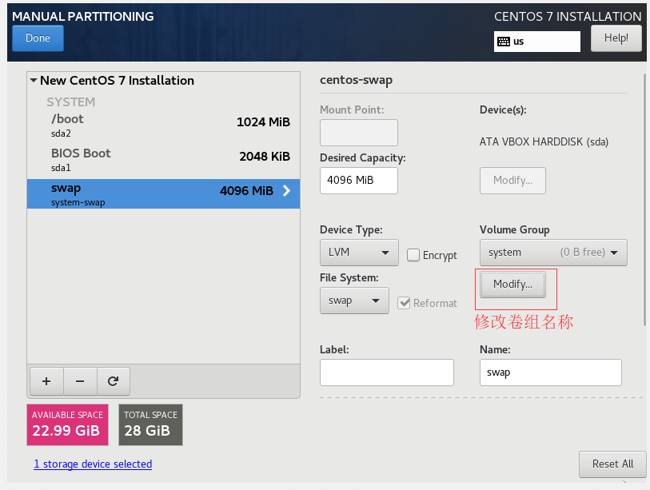Click the arrow chevron on swap row
Screen dimensions: 650x490
click(x=286, y=191)
